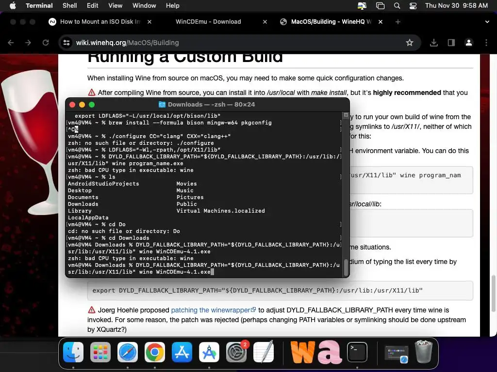Open the Apple menu

tap(13, 6)
